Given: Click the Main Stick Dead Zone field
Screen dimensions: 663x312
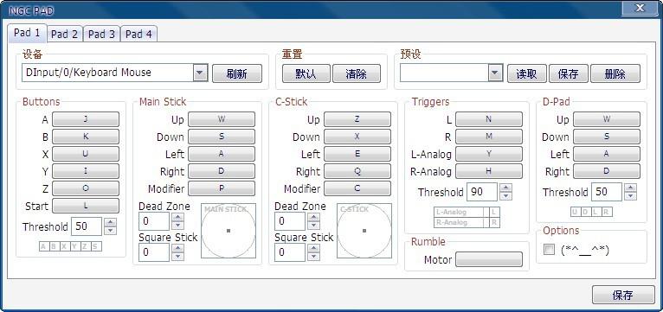Looking at the screenshot, I should tap(154, 221).
